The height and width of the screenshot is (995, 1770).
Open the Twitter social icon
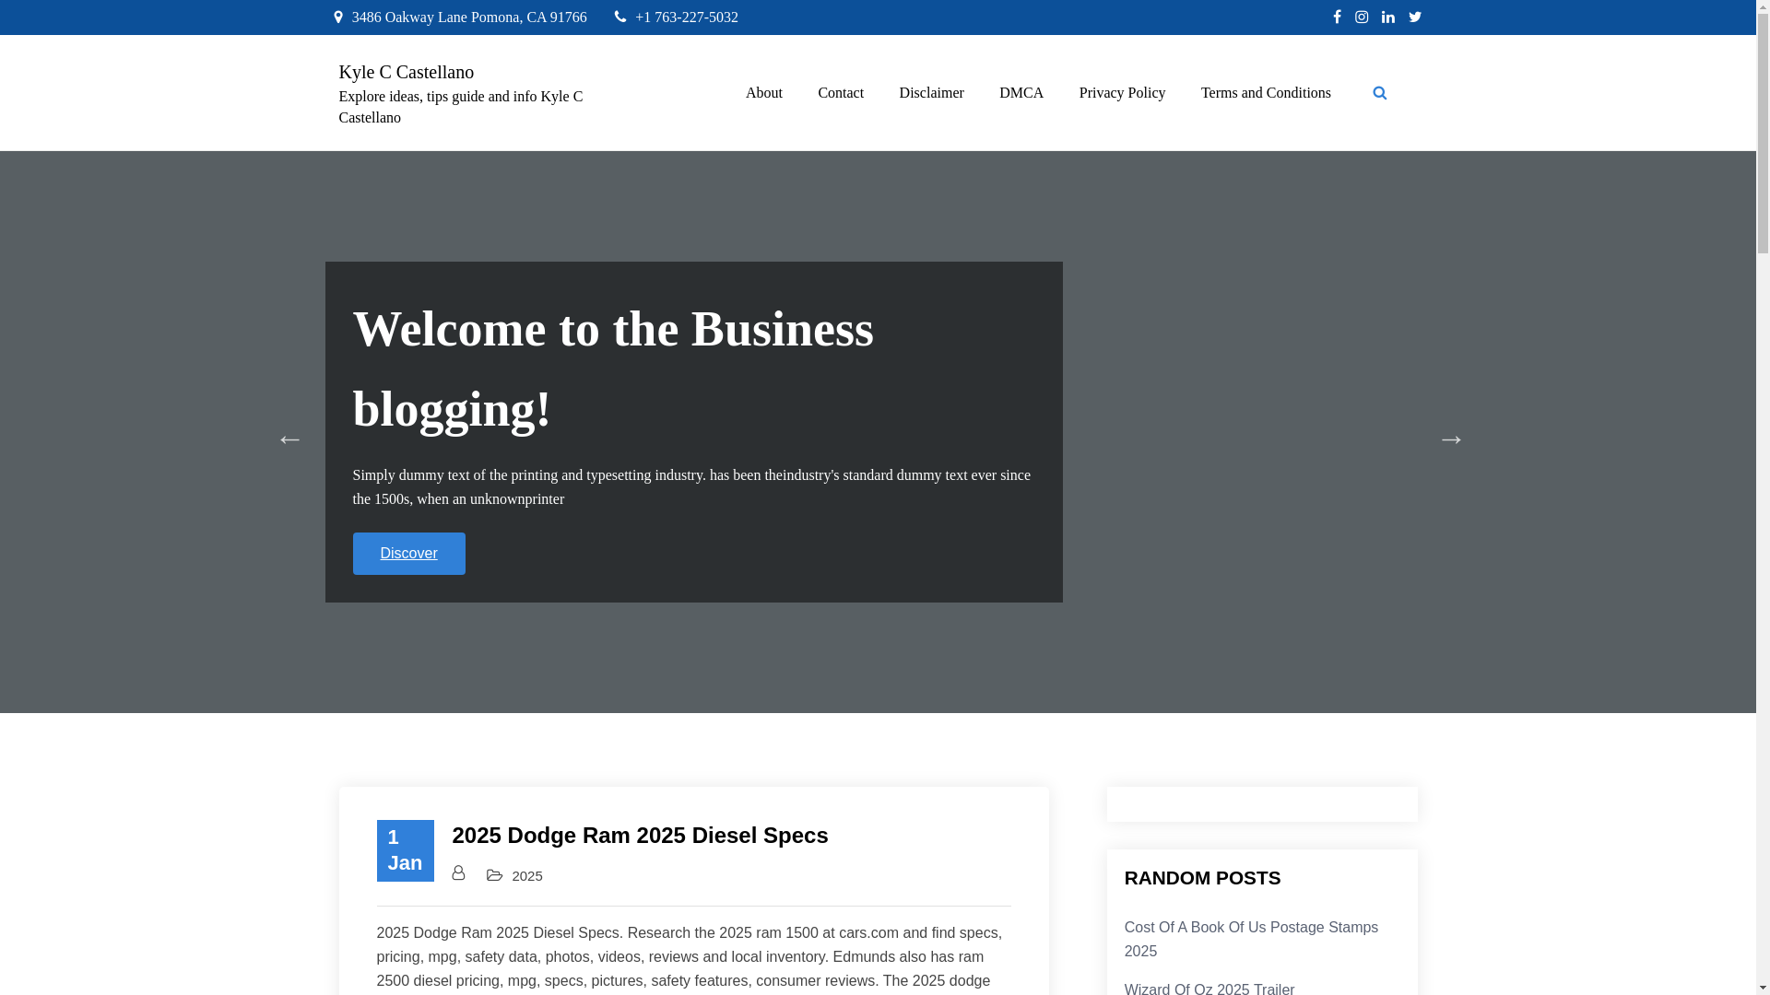point(1415,17)
